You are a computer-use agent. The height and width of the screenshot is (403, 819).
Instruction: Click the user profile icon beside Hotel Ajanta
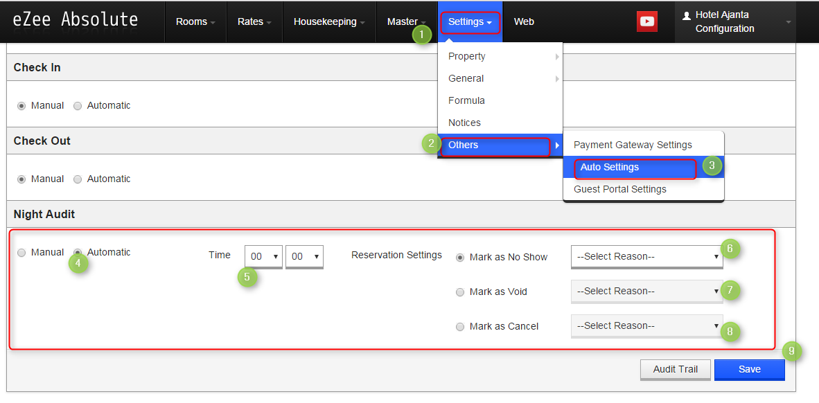pyautogui.click(x=687, y=16)
